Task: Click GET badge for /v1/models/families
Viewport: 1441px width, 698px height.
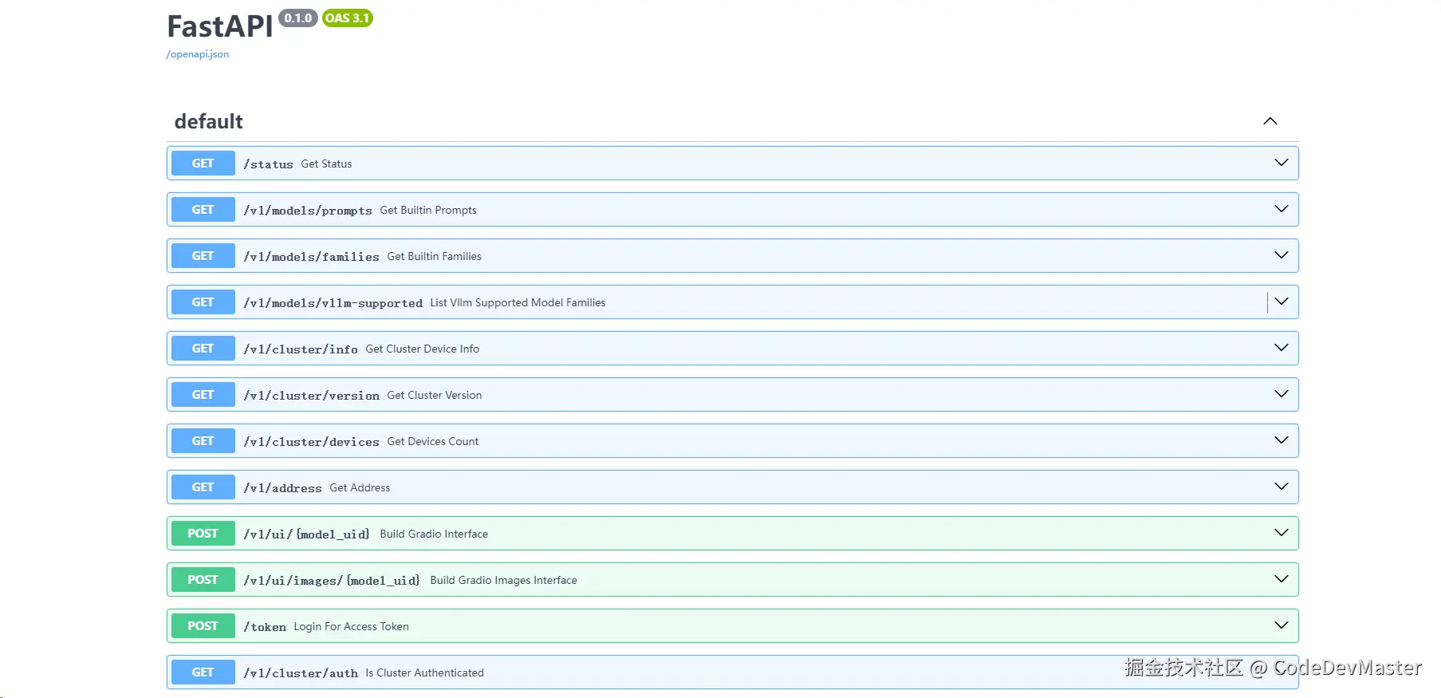Action: (x=203, y=256)
